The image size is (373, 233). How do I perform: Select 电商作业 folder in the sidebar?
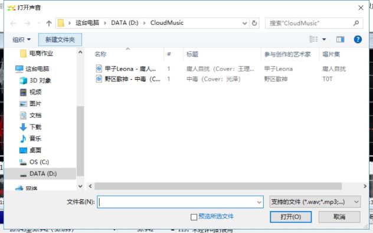(x=41, y=54)
